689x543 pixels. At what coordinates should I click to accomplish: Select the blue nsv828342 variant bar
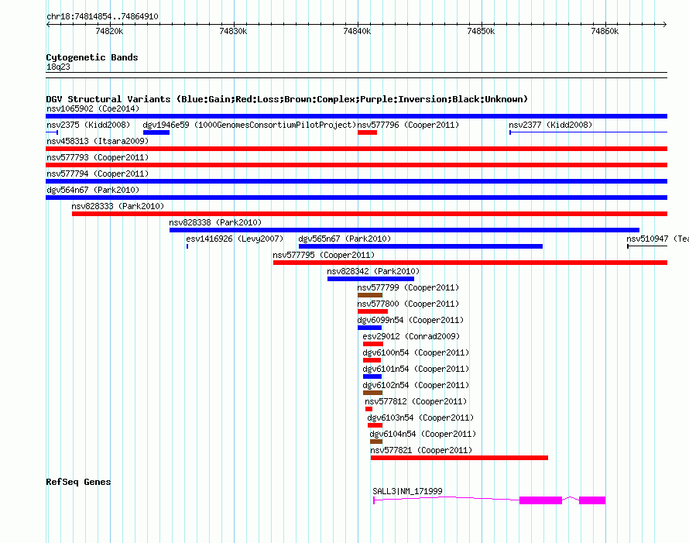(370, 279)
